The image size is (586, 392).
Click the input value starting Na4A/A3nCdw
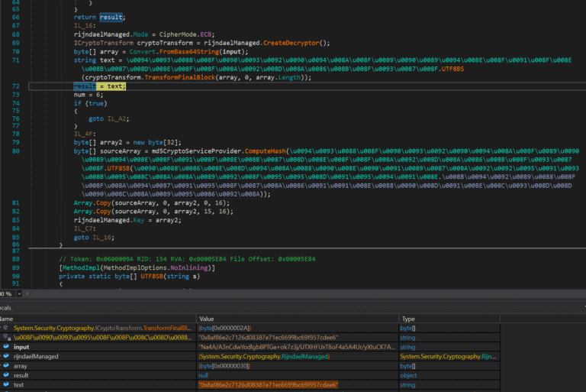(297, 347)
